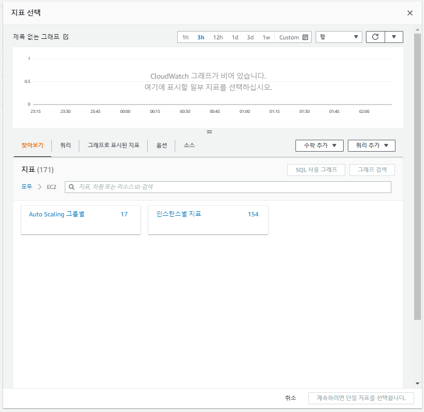Click the metric search input field

[x=228, y=187]
